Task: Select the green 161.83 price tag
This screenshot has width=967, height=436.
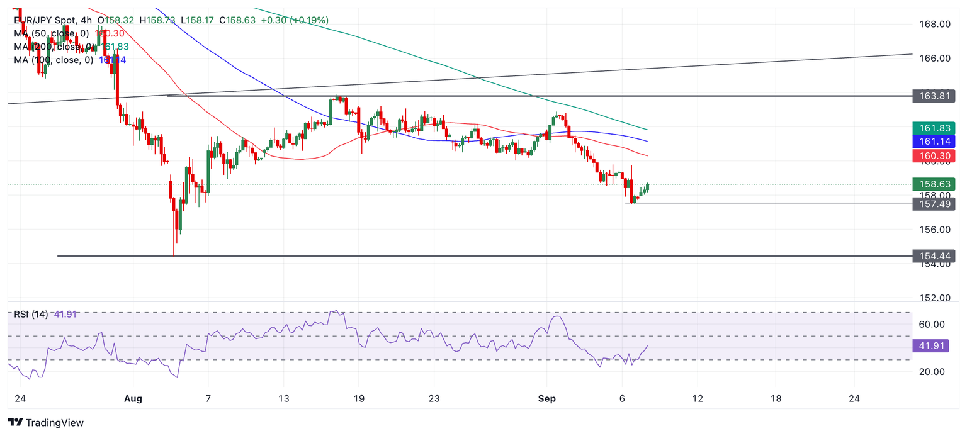Action: pos(934,128)
